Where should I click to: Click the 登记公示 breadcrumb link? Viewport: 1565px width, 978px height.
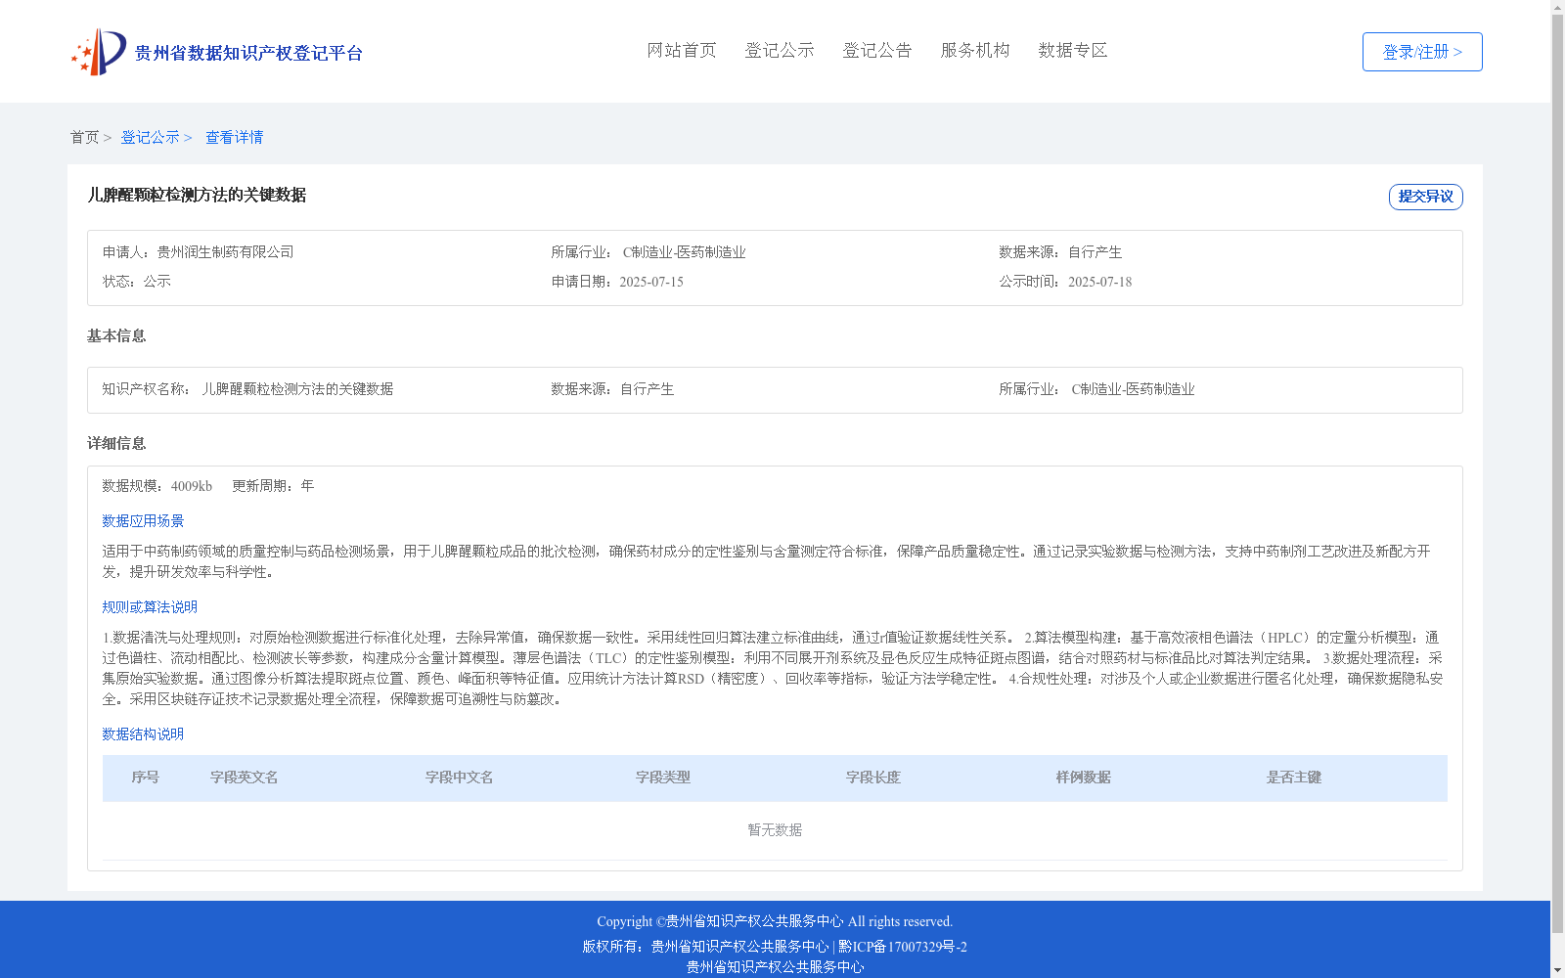pyautogui.click(x=150, y=137)
